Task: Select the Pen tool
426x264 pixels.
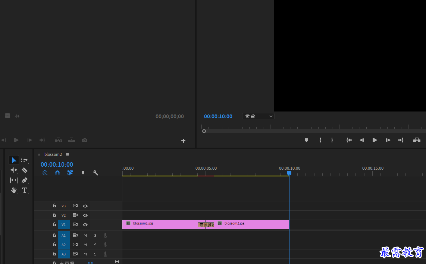Action: click(x=25, y=180)
